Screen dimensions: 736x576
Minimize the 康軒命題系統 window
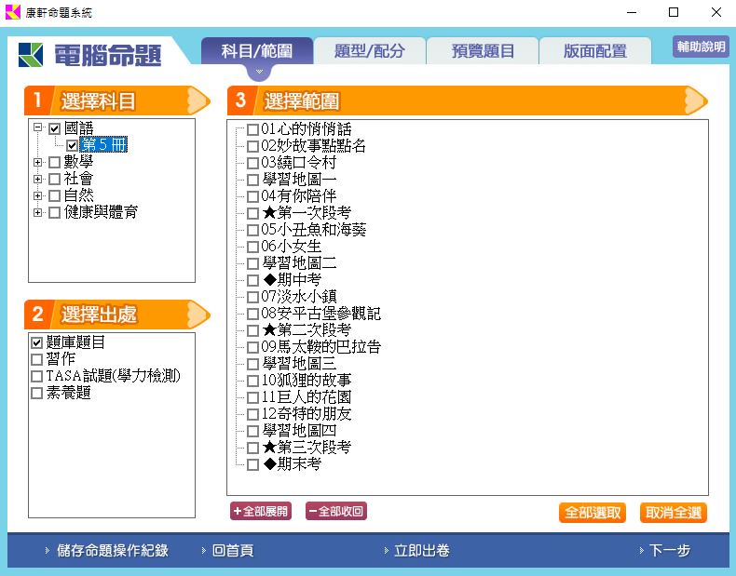pos(632,12)
